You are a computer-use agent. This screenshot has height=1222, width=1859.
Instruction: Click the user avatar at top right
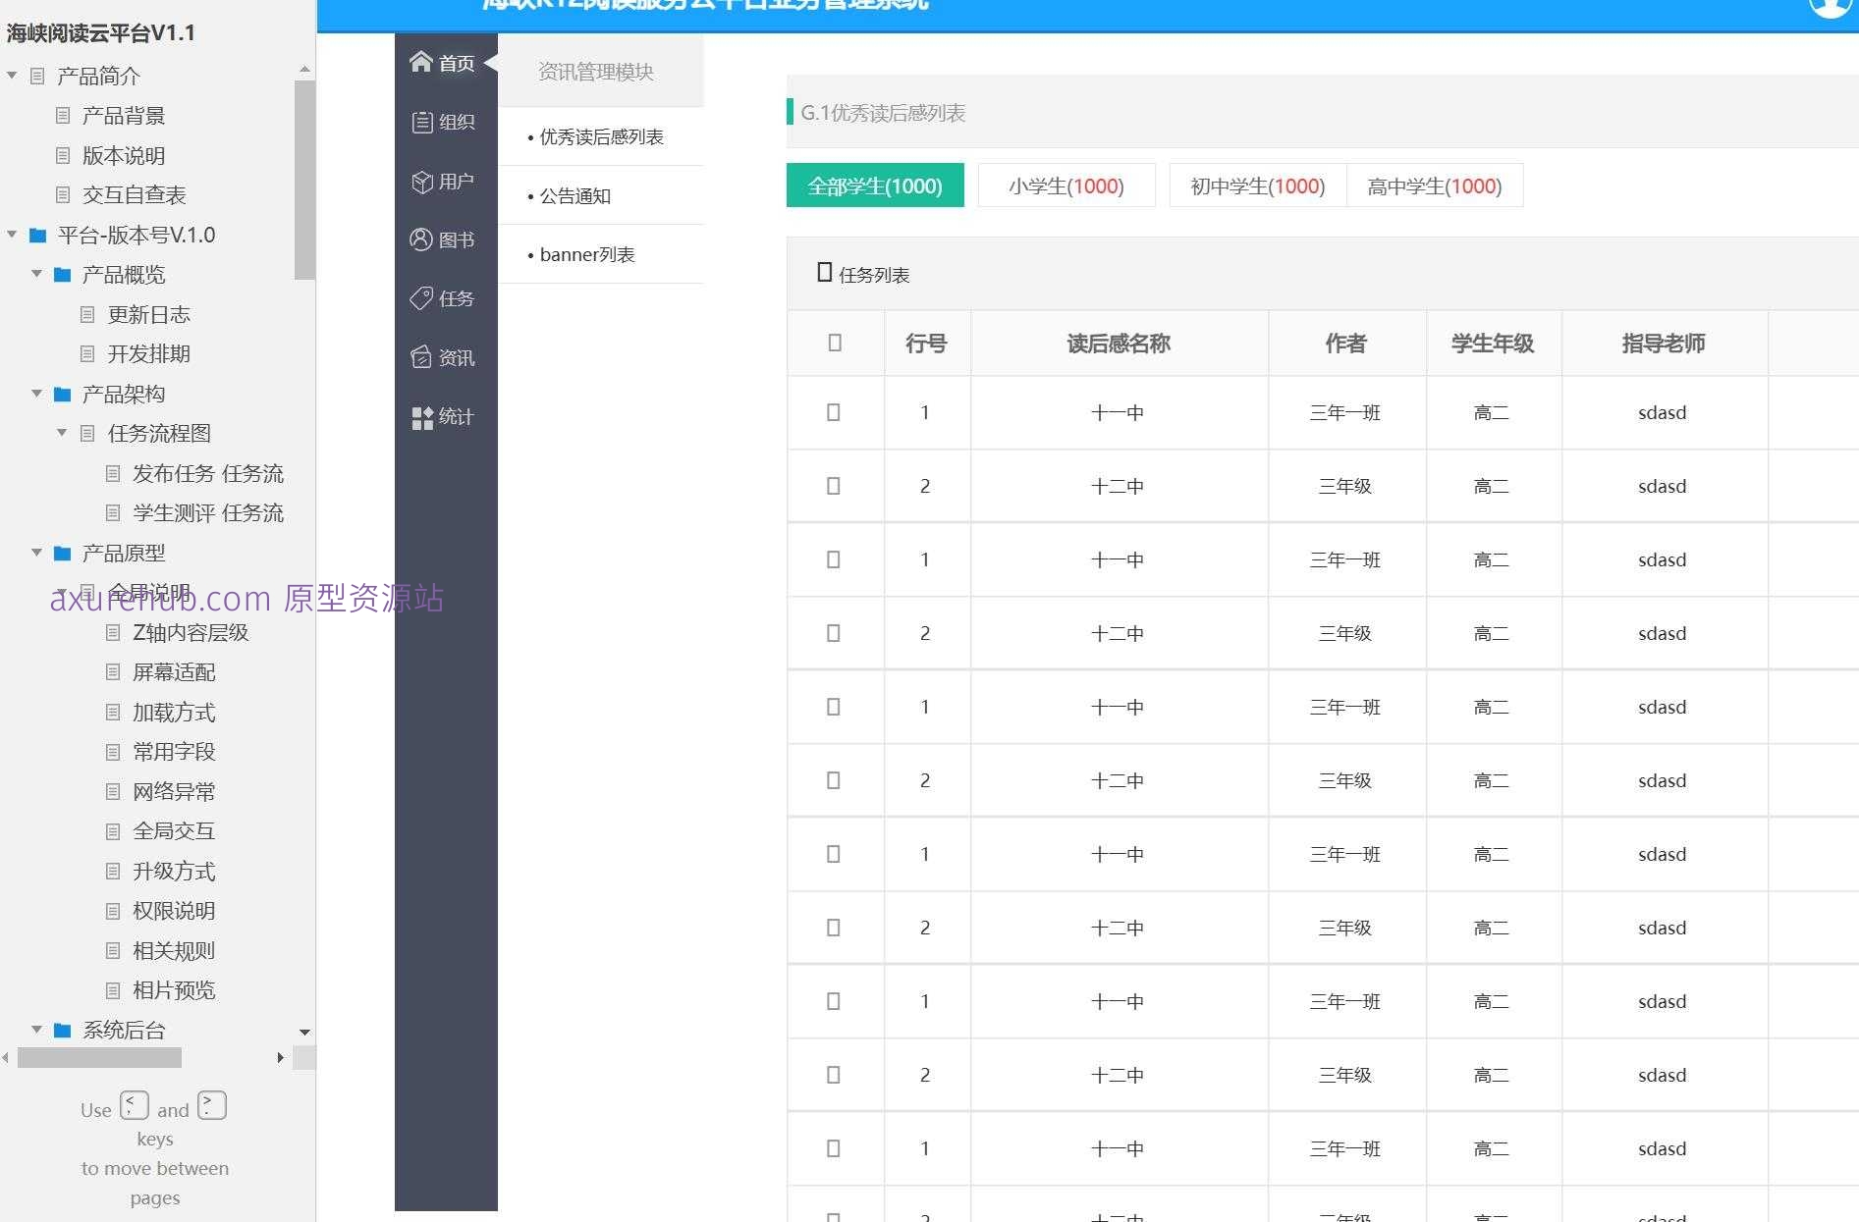tap(1830, 8)
